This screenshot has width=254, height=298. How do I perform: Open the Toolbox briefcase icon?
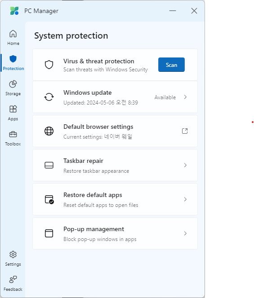tap(13, 134)
